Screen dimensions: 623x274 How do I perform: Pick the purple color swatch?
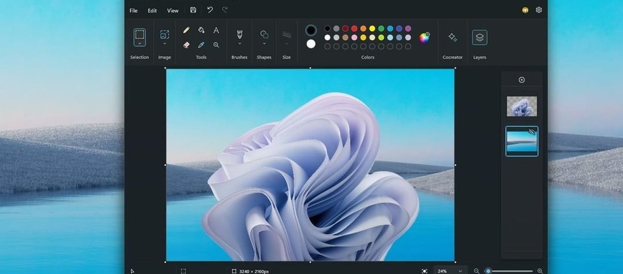tap(408, 29)
